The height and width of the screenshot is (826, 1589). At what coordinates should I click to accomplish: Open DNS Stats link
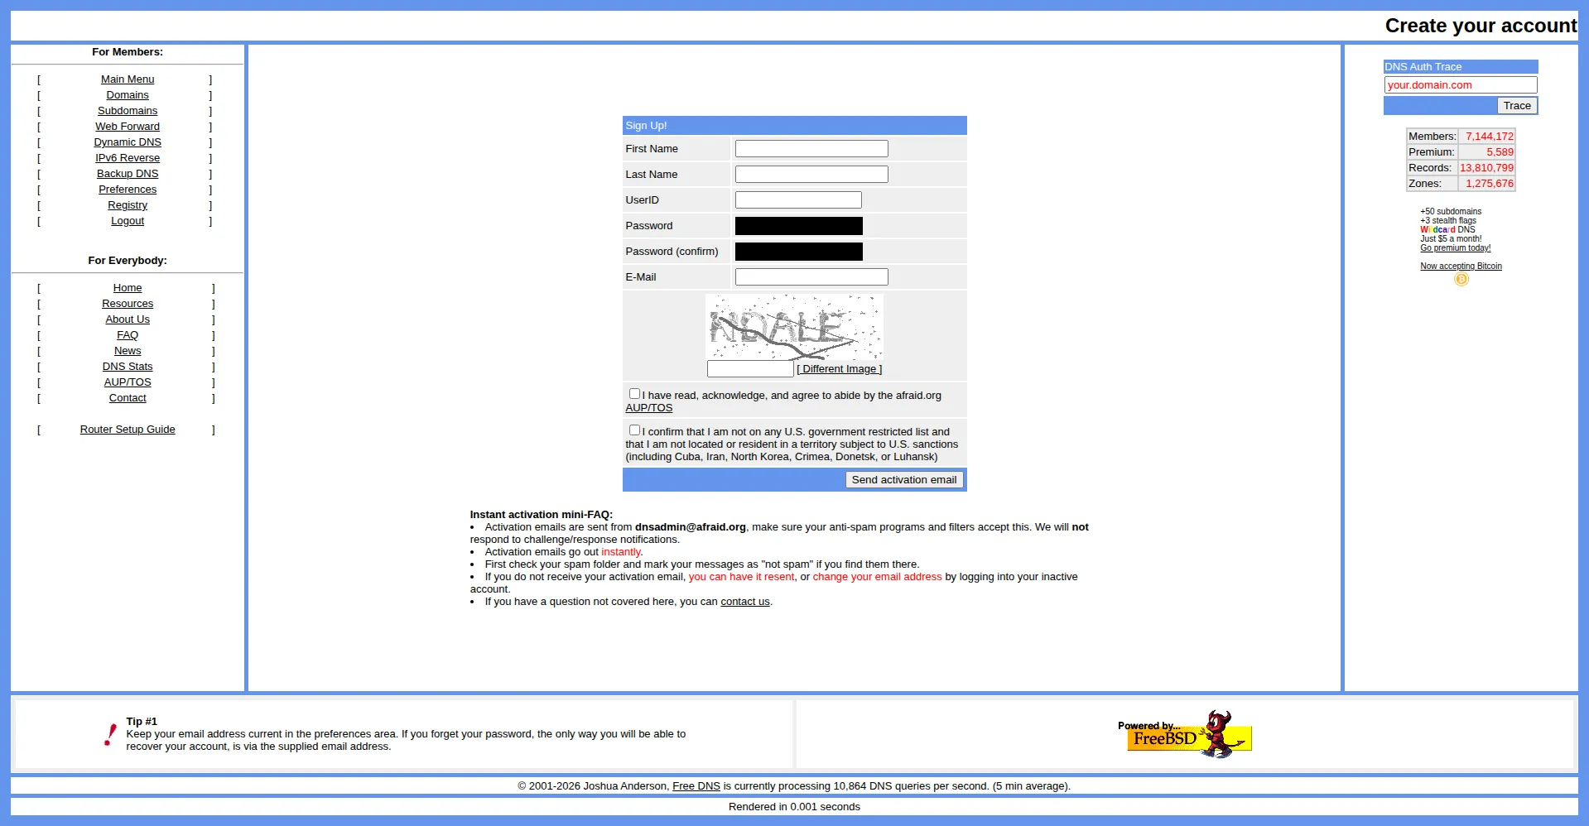(128, 367)
